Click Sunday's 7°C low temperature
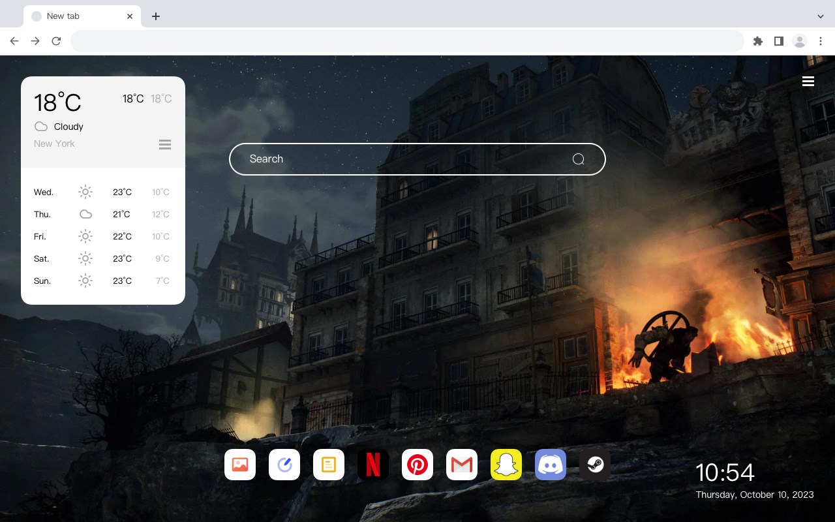Image resolution: width=835 pixels, height=522 pixels. point(162,281)
